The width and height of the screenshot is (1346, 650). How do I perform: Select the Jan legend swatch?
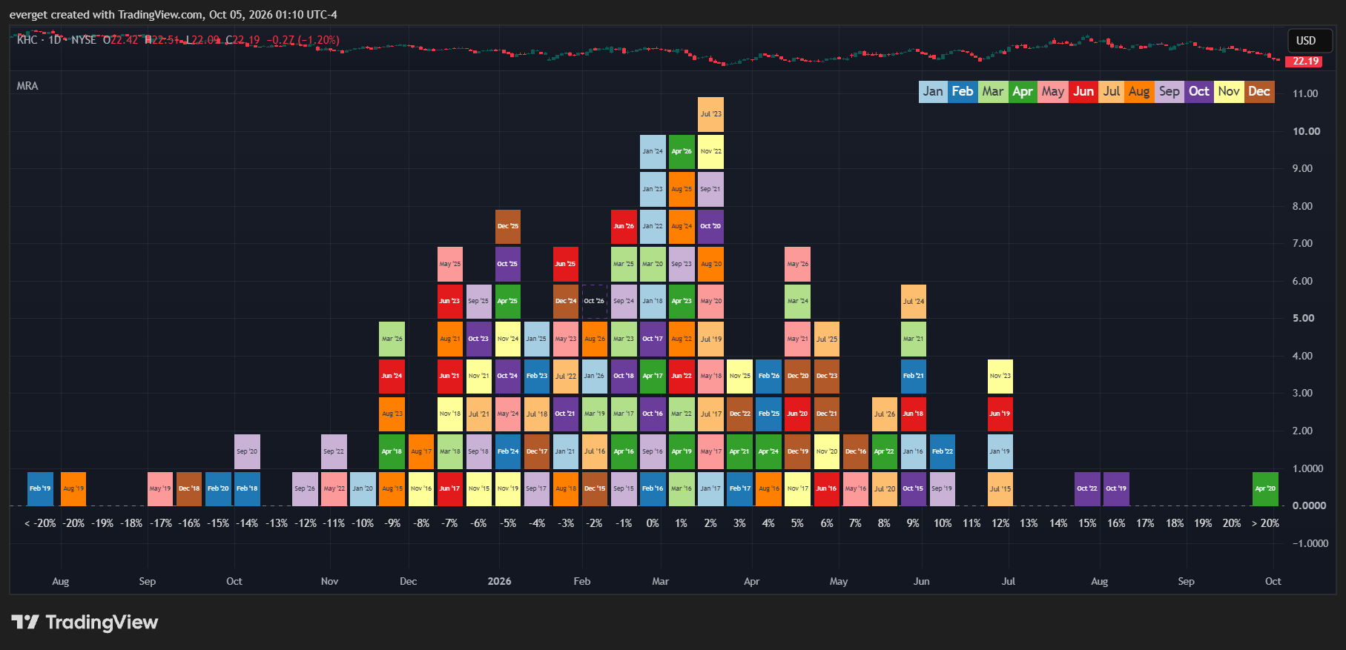[933, 92]
